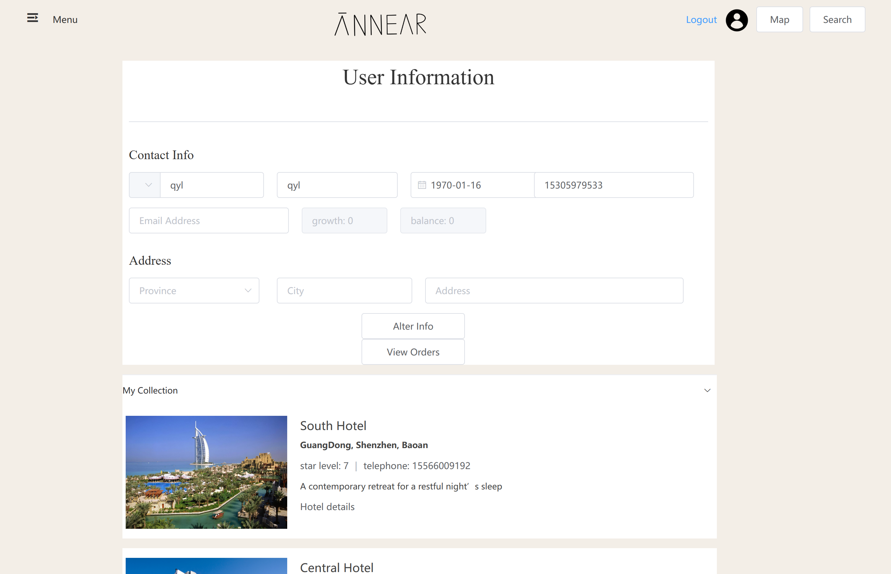Click the calendar icon in birthday field
The height and width of the screenshot is (574, 891).
(x=422, y=185)
